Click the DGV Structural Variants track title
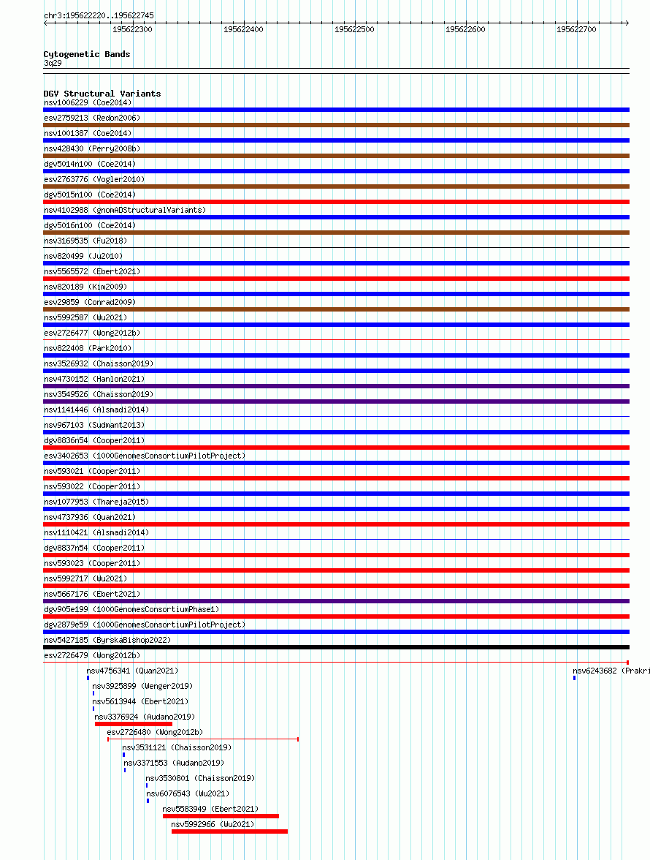650x860 pixels. (102, 94)
